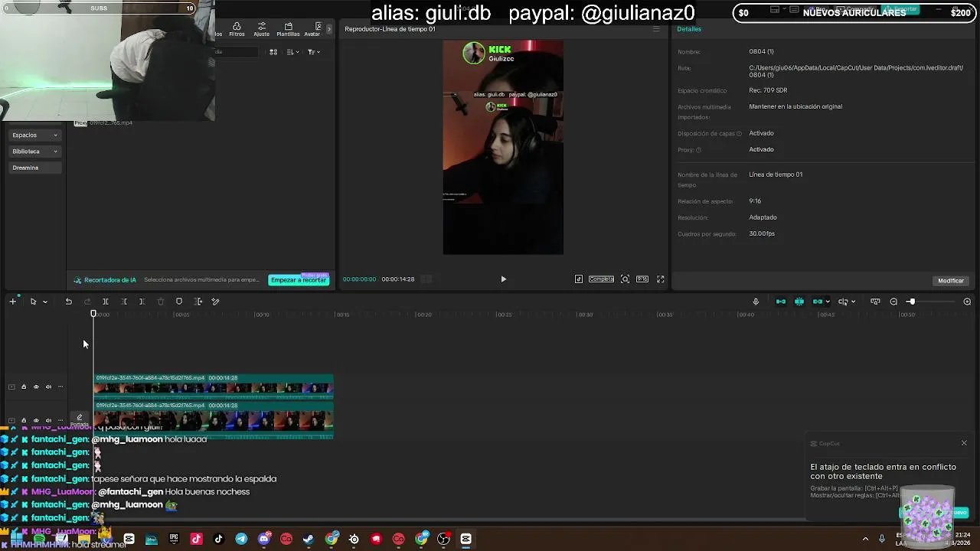Choose the select pointer tool
980x551 pixels.
33,302
